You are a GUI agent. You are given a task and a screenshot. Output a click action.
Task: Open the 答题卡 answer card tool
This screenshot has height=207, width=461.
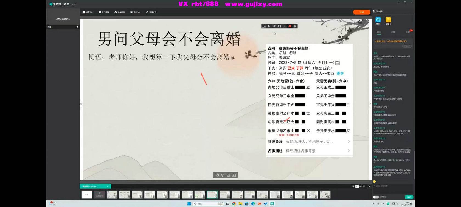coord(388,21)
